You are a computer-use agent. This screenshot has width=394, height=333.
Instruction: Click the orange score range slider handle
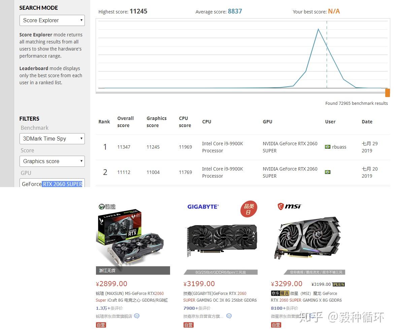click(388, 93)
